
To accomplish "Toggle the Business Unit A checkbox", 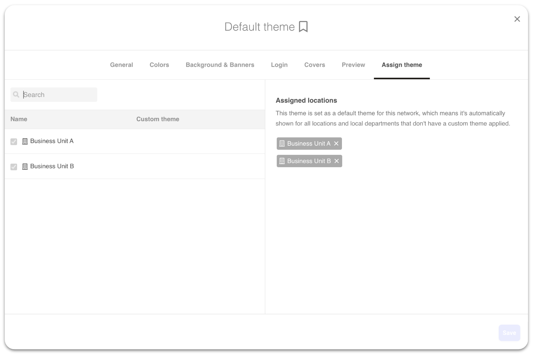I will [x=14, y=142].
